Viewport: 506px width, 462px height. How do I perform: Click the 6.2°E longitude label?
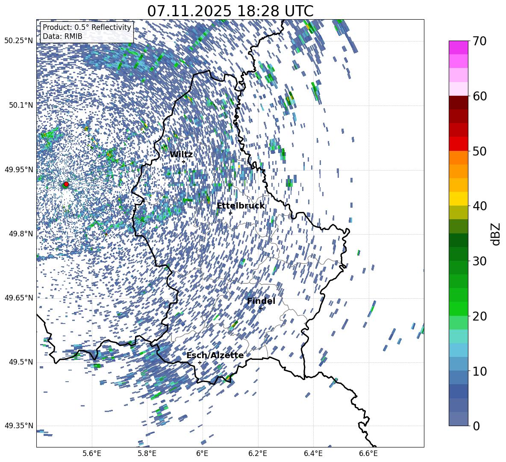coord(258,453)
